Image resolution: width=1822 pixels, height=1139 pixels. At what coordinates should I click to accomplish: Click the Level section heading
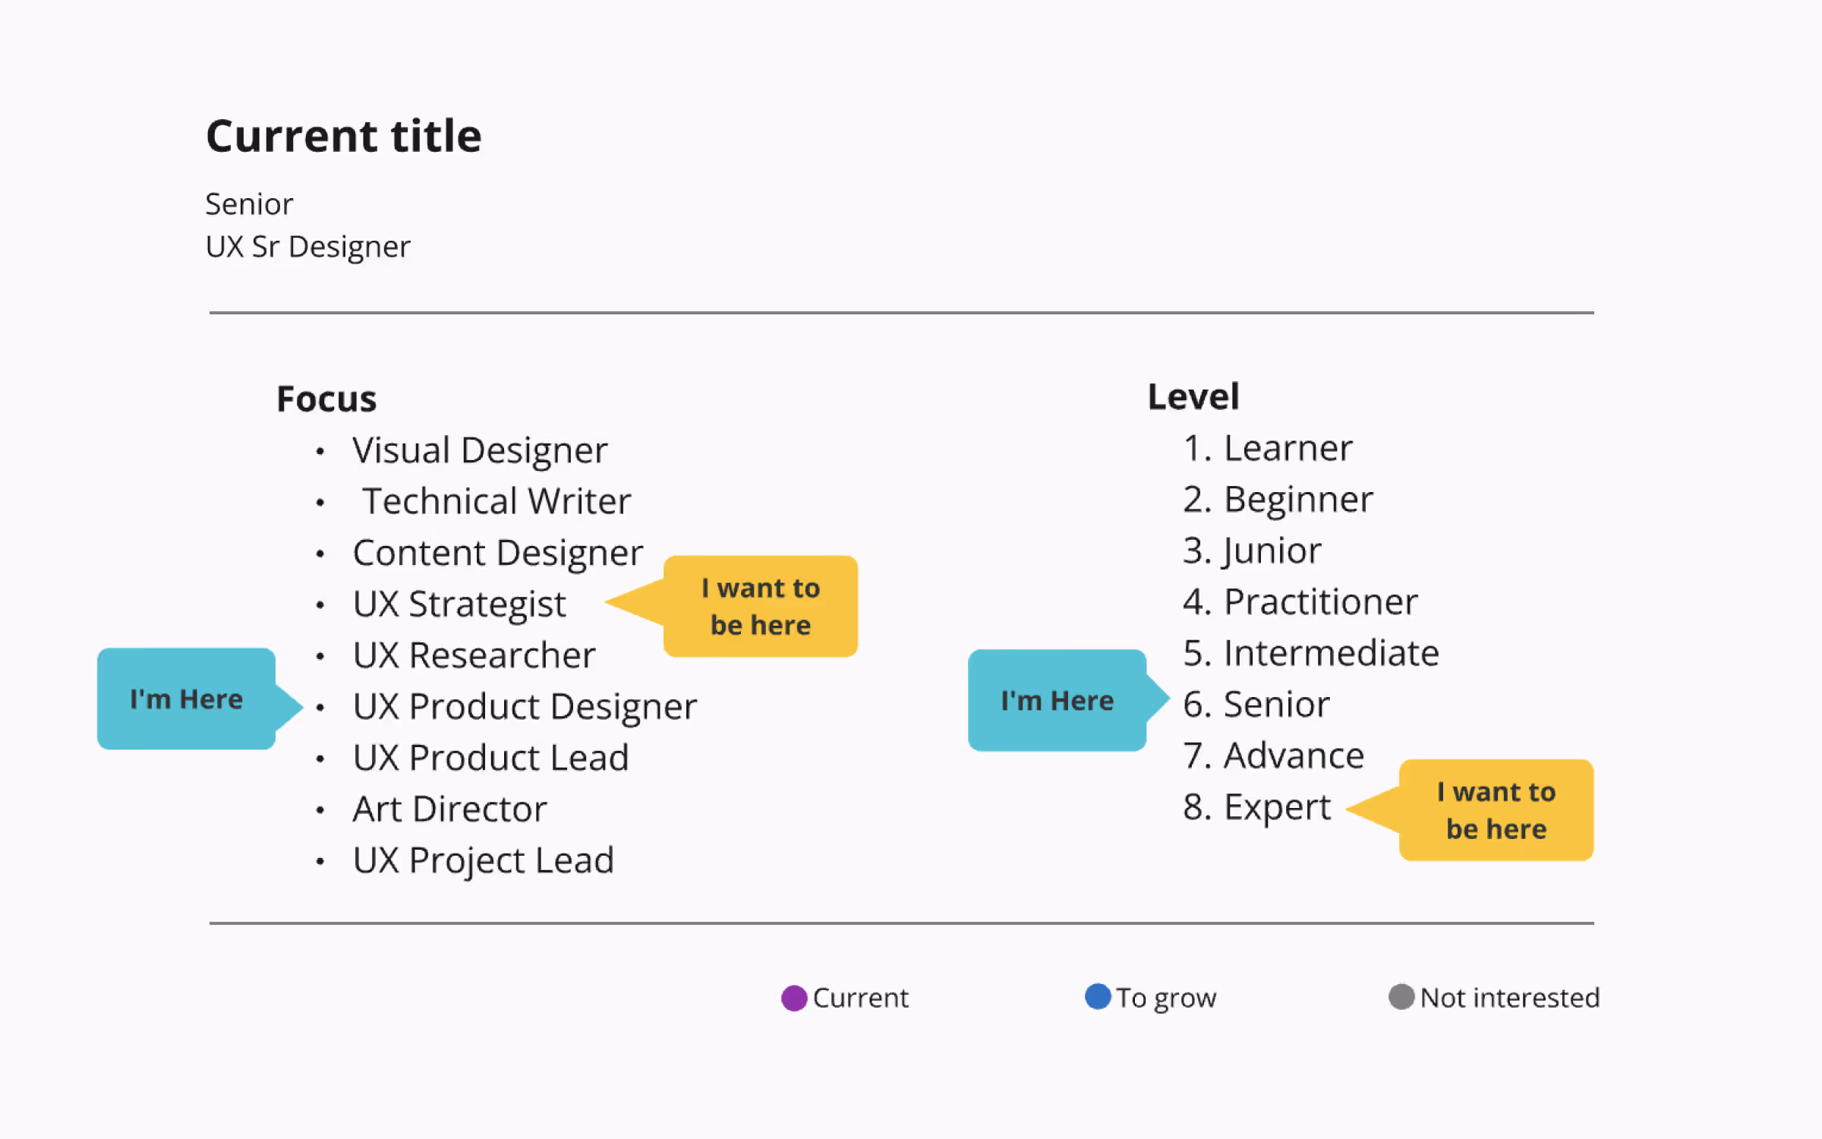(x=1193, y=397)
